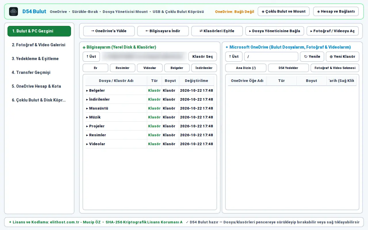Open Çoklu Bulut ve Mount settings

pos(283,11)
